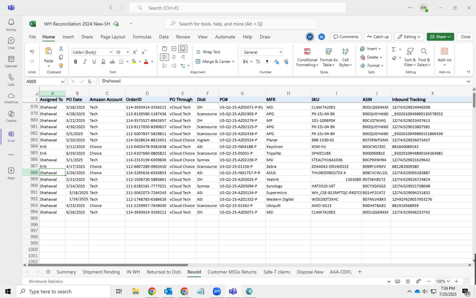Click Workbook Statistics in status bar
Viewport: 476px width, 298px height.
point(46,281)
